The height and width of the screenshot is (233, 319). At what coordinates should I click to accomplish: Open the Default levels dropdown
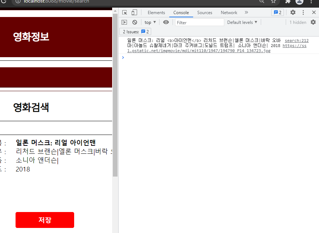click(242, 22)
